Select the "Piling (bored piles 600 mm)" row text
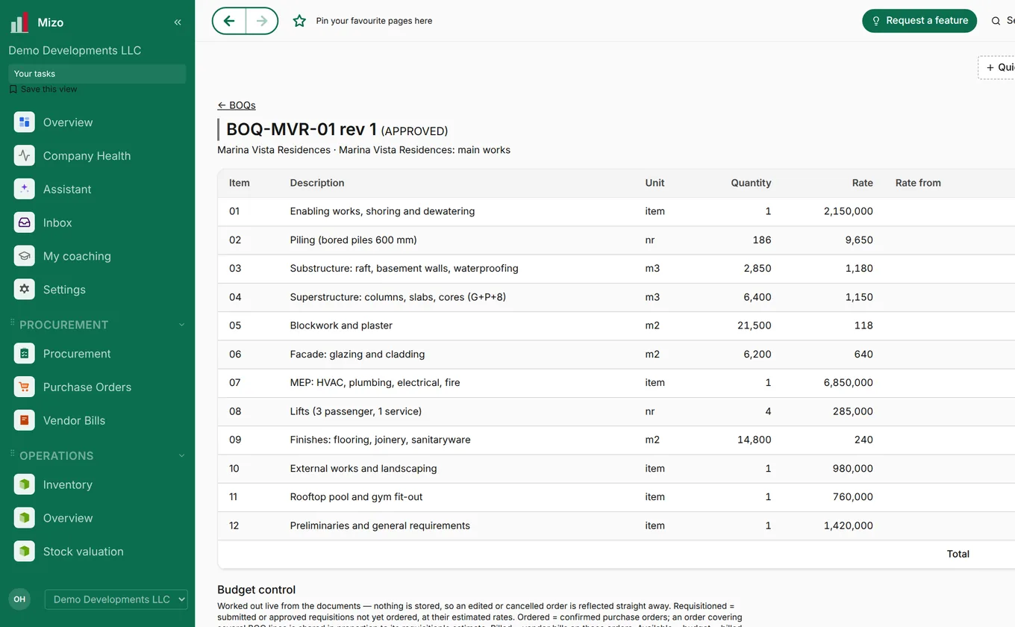This screenshot has width=1015, height=627. 354,240
